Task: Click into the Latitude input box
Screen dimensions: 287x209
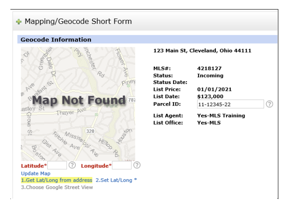Action: coord(57,165)
